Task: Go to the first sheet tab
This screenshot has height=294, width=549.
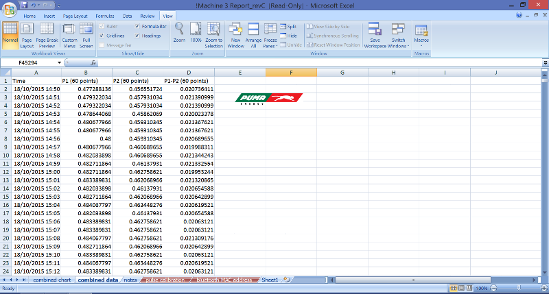Action: 4,280
